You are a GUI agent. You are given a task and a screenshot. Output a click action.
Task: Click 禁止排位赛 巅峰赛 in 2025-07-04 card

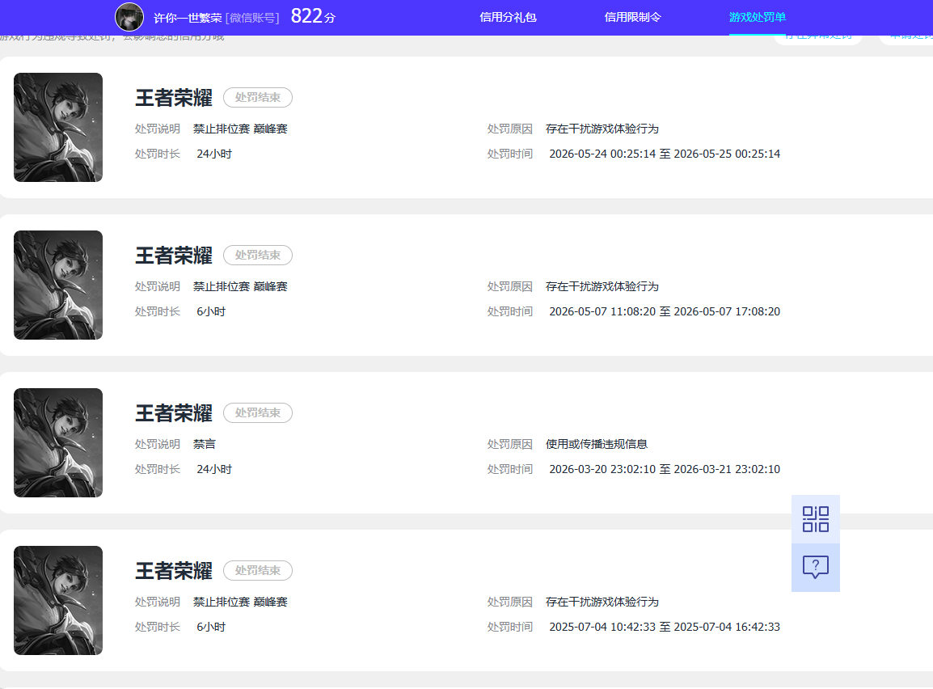240,602
